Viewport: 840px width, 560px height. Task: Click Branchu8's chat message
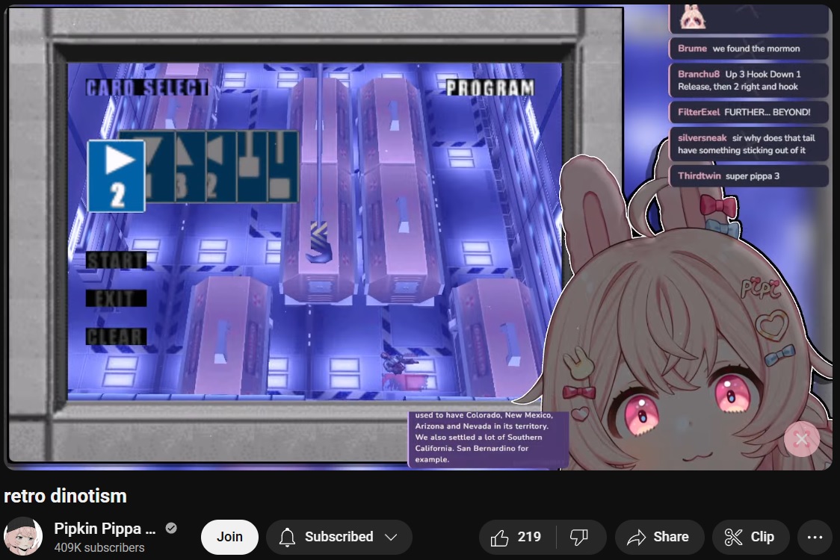(748, 81)
